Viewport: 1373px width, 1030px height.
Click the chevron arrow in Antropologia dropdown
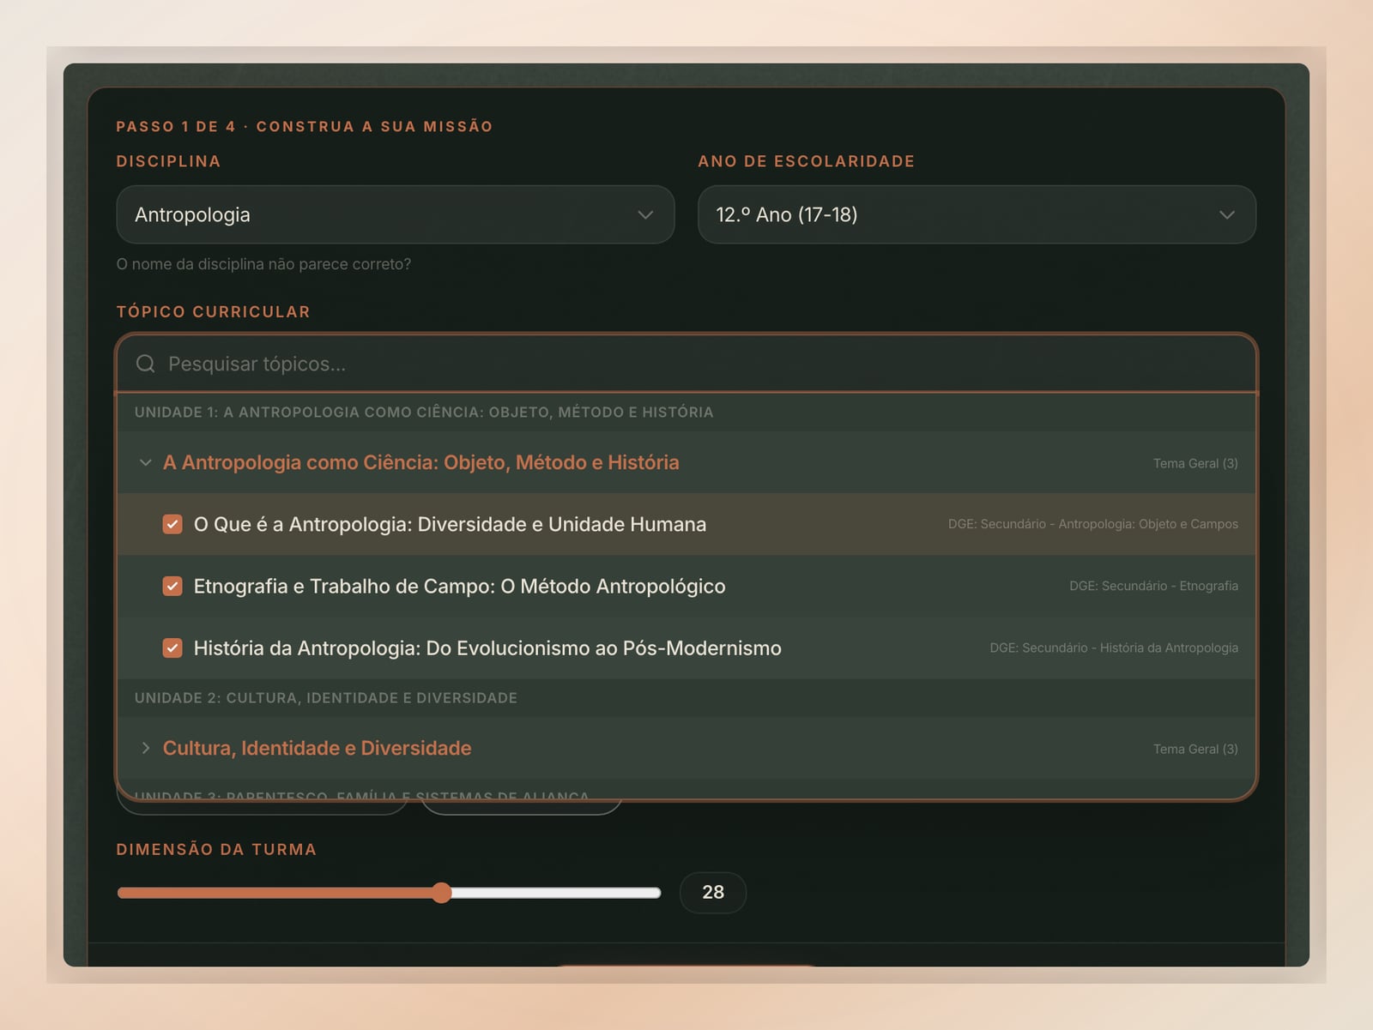(x=645, y=214)
